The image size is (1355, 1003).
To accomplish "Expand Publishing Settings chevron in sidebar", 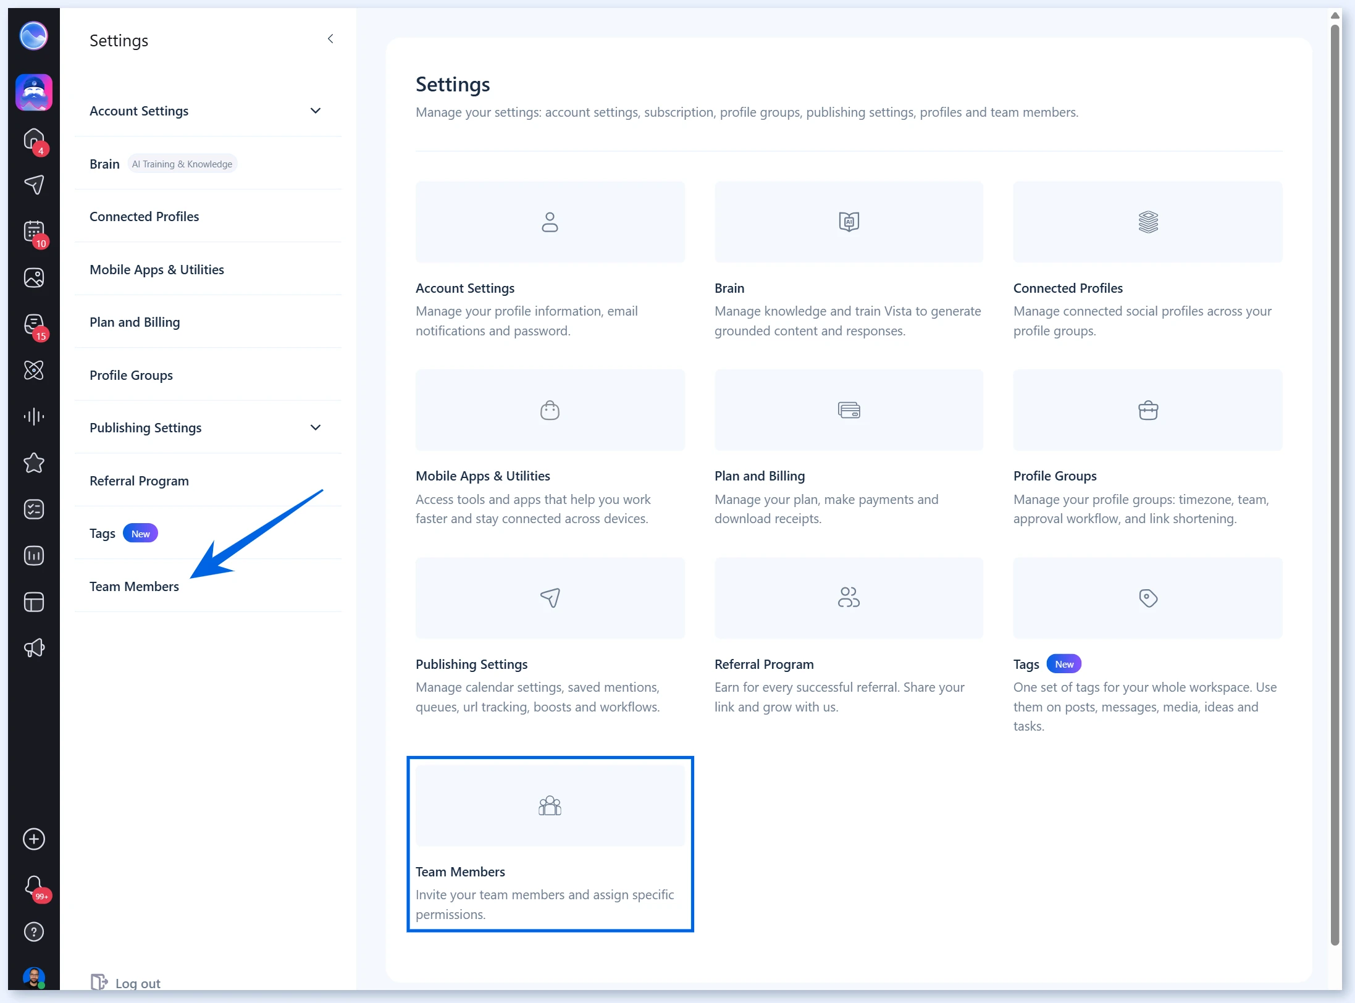I will (x=316, y=428).
